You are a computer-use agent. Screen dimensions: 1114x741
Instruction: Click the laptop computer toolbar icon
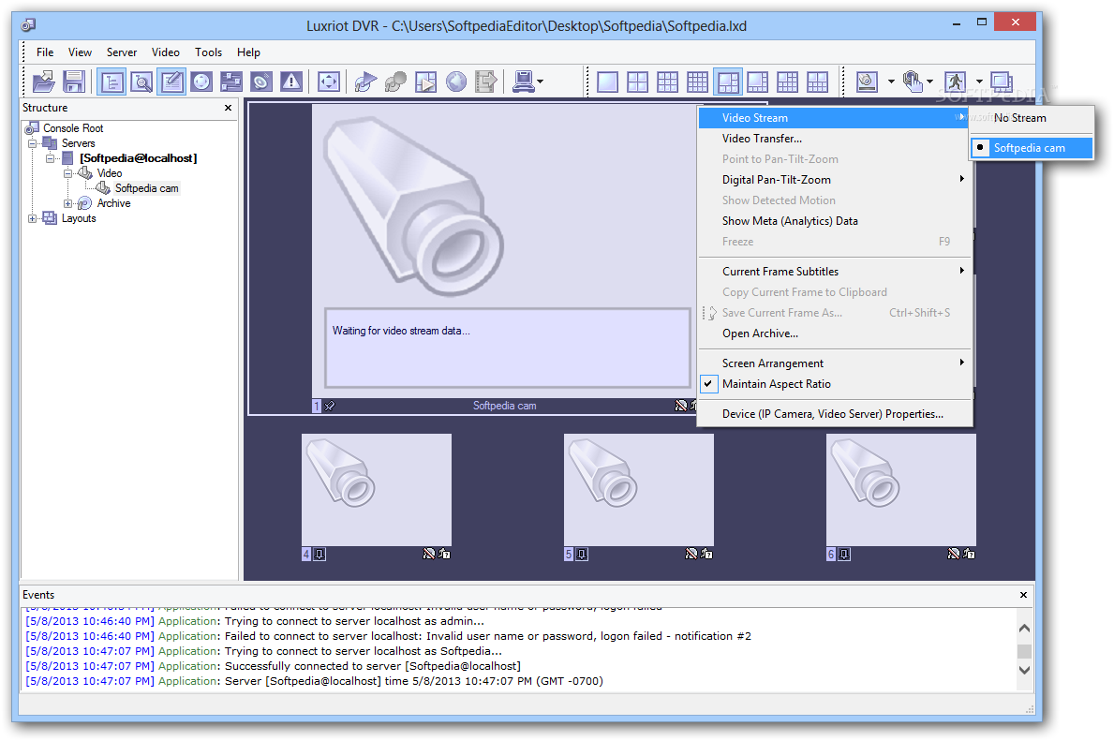click(x=524, y=82)
